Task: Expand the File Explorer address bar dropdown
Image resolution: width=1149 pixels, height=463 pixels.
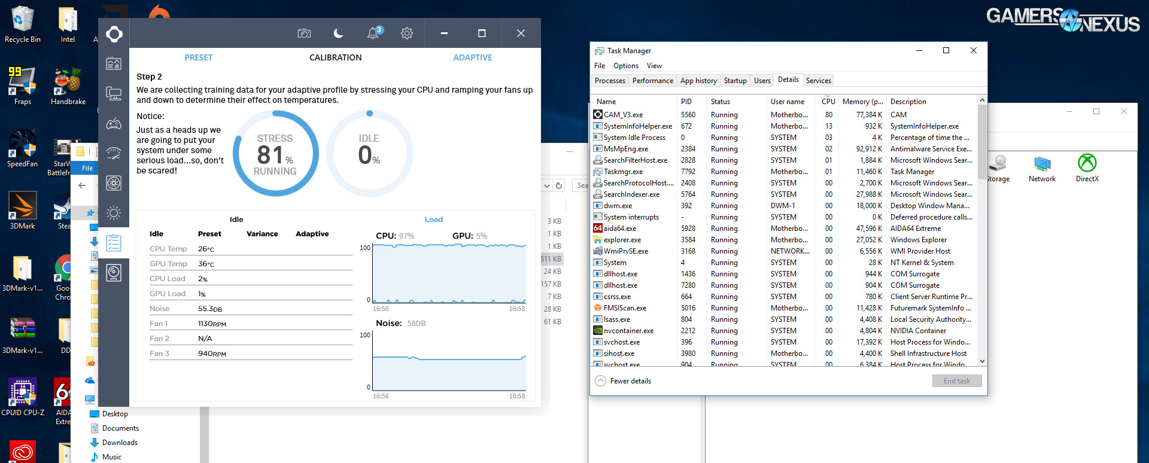Action: coord(546,186)
